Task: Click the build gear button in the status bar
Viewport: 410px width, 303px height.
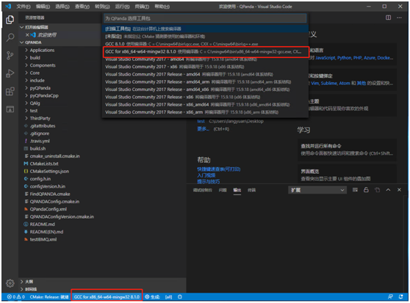Action: (x=152, y=296)
